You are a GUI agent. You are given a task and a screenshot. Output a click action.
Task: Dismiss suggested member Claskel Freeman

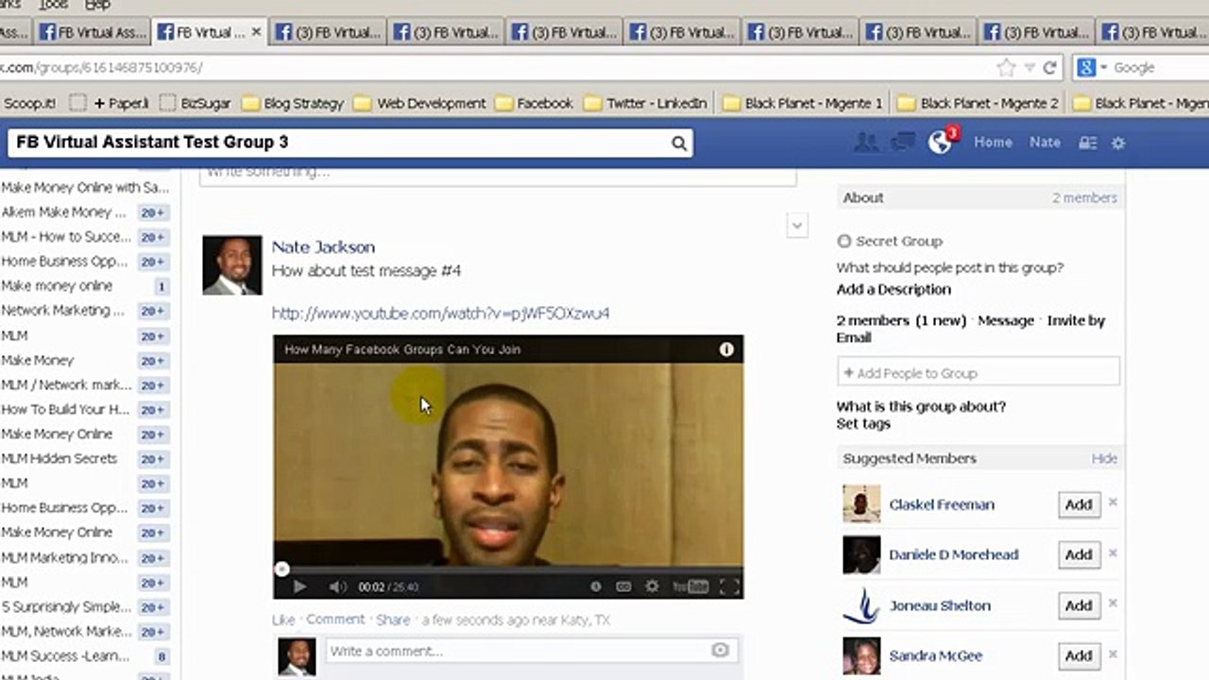coord(1113,502)
